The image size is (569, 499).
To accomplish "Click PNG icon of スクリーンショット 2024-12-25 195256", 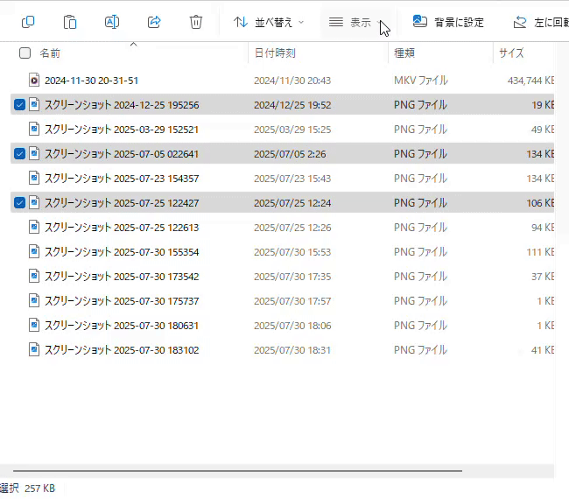I will pyautogui.click(x=34, y=105).
